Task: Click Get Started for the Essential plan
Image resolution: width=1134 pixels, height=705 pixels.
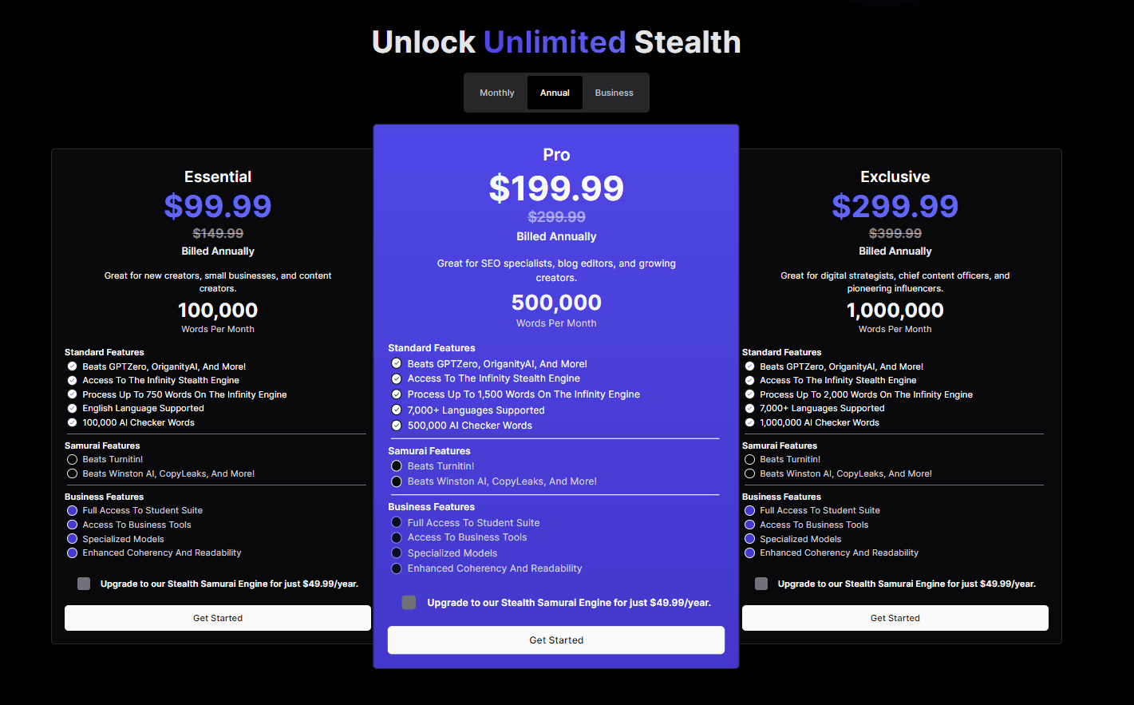Action: pos(218,618)
